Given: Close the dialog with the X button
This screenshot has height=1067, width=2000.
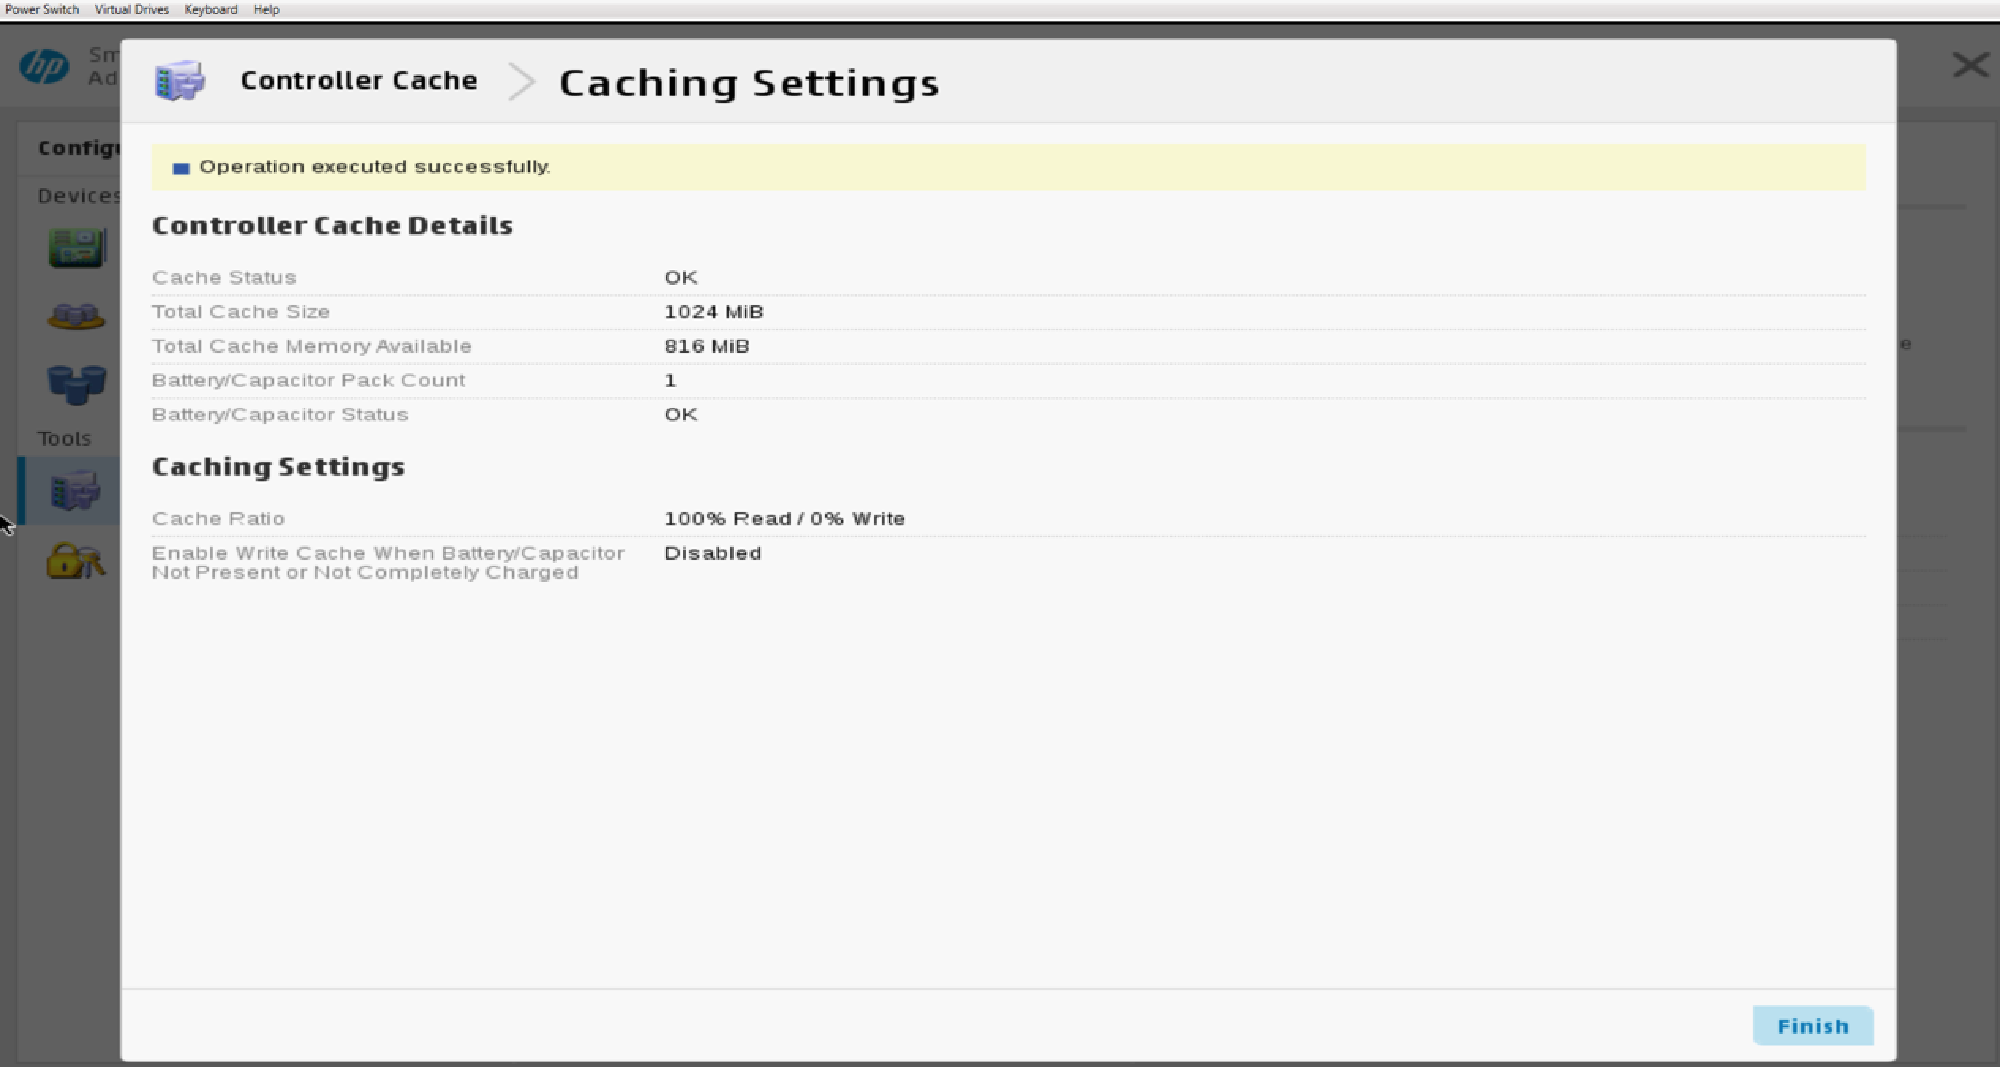Looking at the screenshot, I should 1969,66.
